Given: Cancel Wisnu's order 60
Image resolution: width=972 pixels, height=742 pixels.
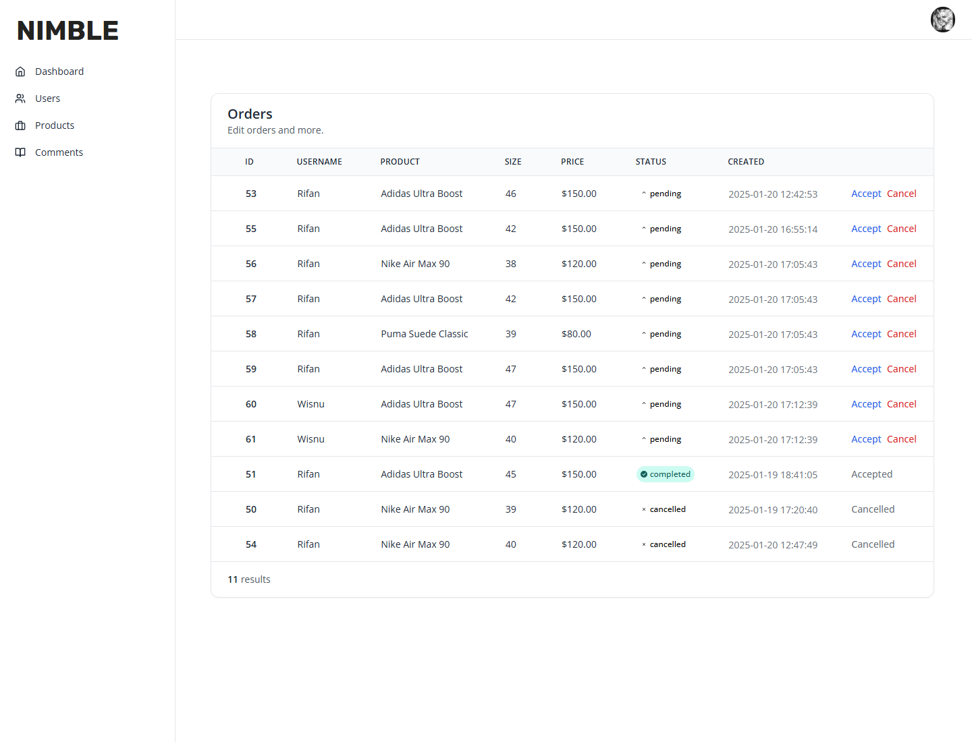Looking at the screenshot, I should pyautogui.click(x=902, y=404).
